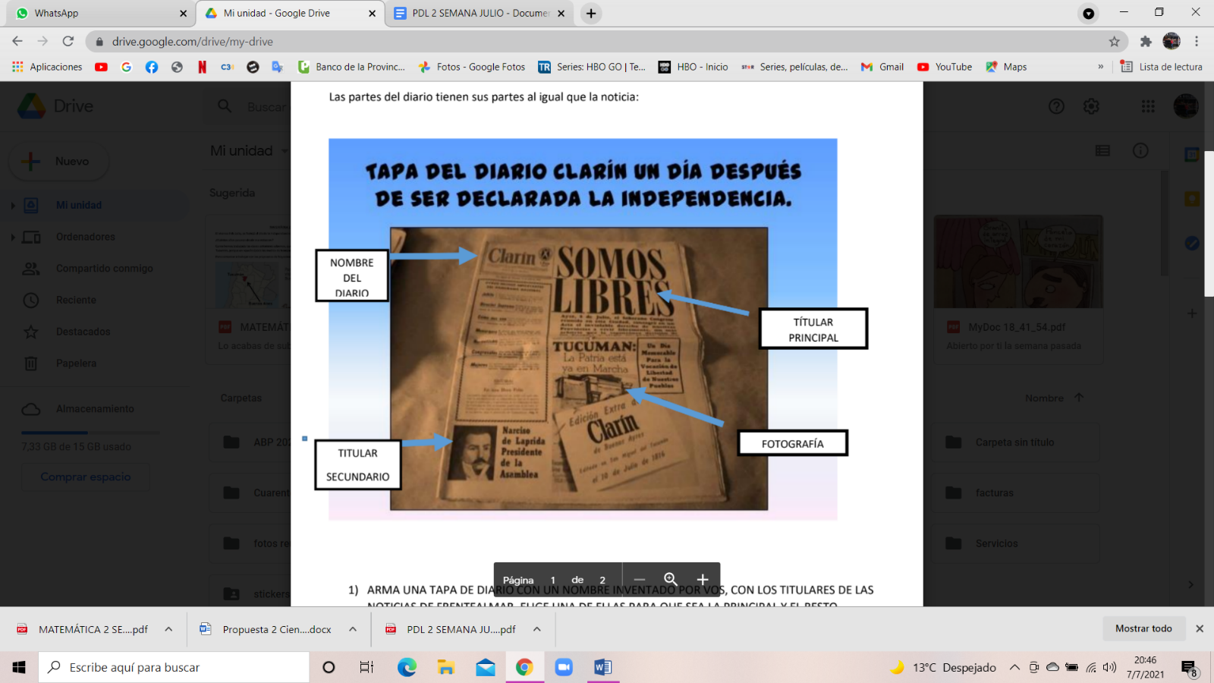
Task: Click Comprar espacio button
Action: click(x=86, y=477)
